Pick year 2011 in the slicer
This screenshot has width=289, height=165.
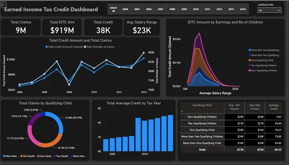pos(208,9)
